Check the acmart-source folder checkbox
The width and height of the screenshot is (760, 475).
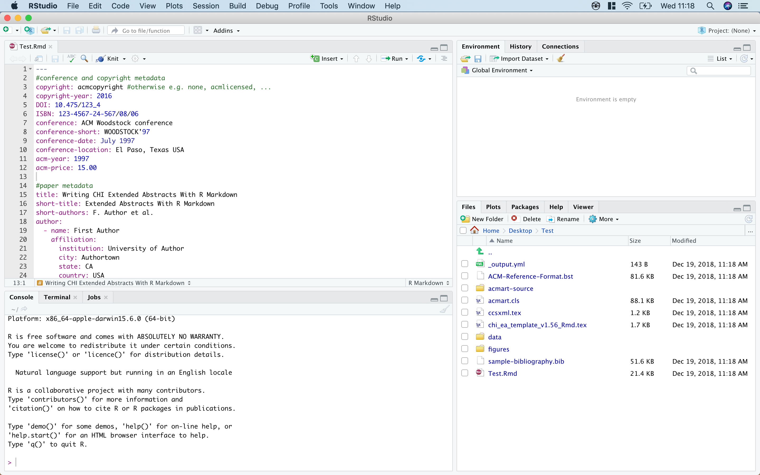pos(465,288)
